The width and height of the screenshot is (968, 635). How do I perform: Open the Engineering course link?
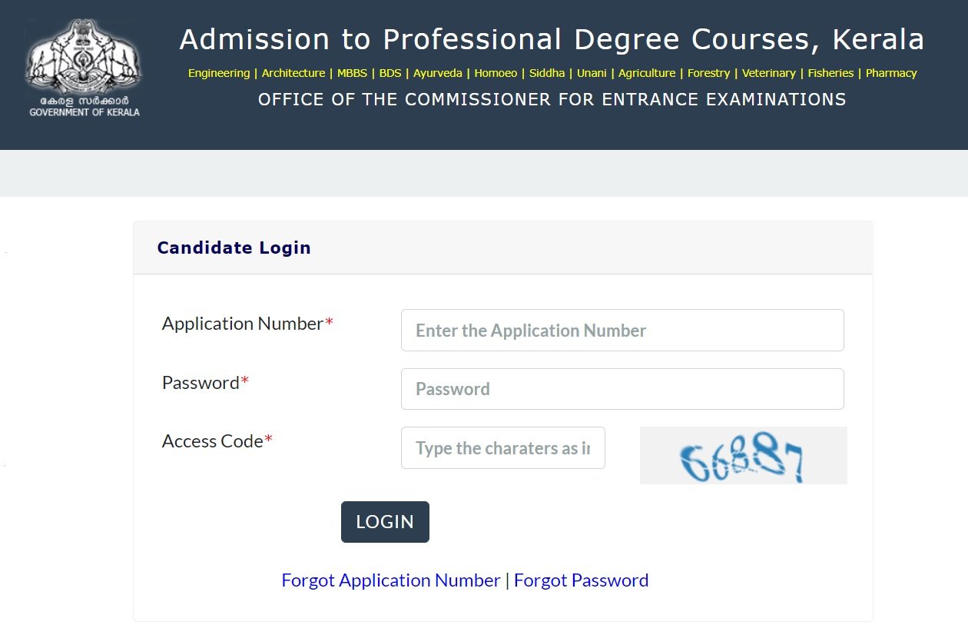(x=218, y=73)
